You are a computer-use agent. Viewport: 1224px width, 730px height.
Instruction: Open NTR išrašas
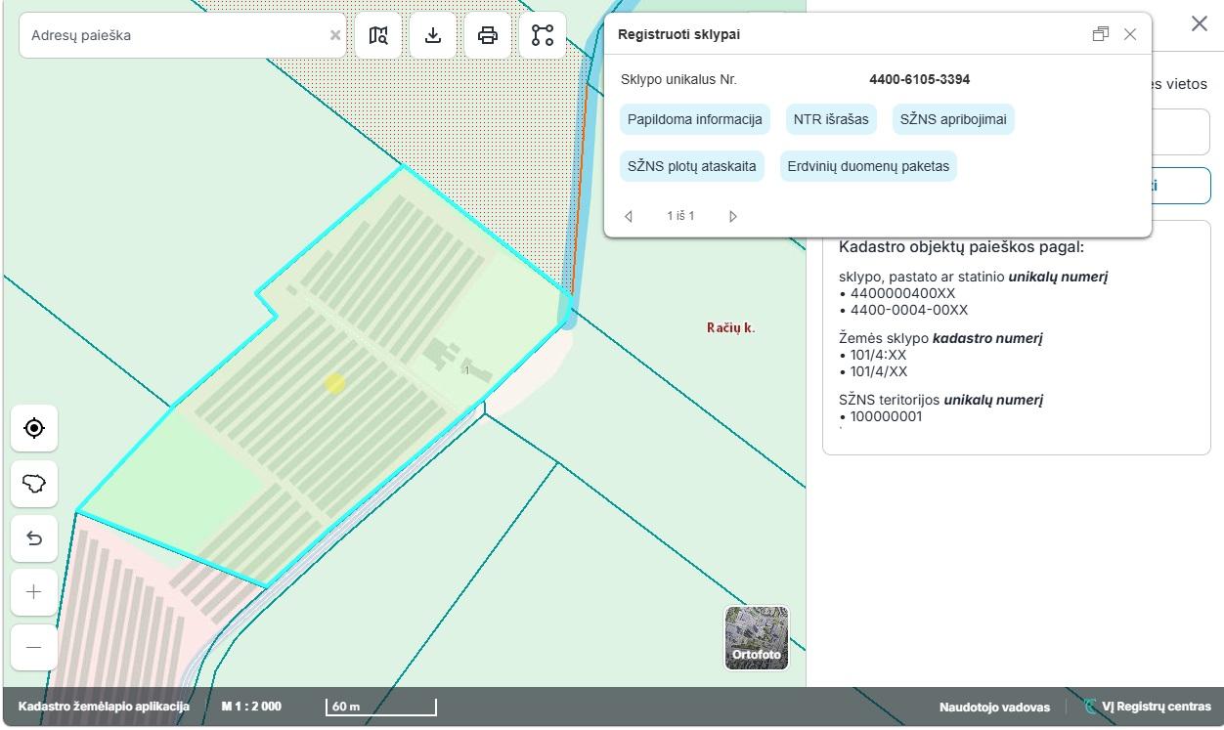tap(831, 119)
